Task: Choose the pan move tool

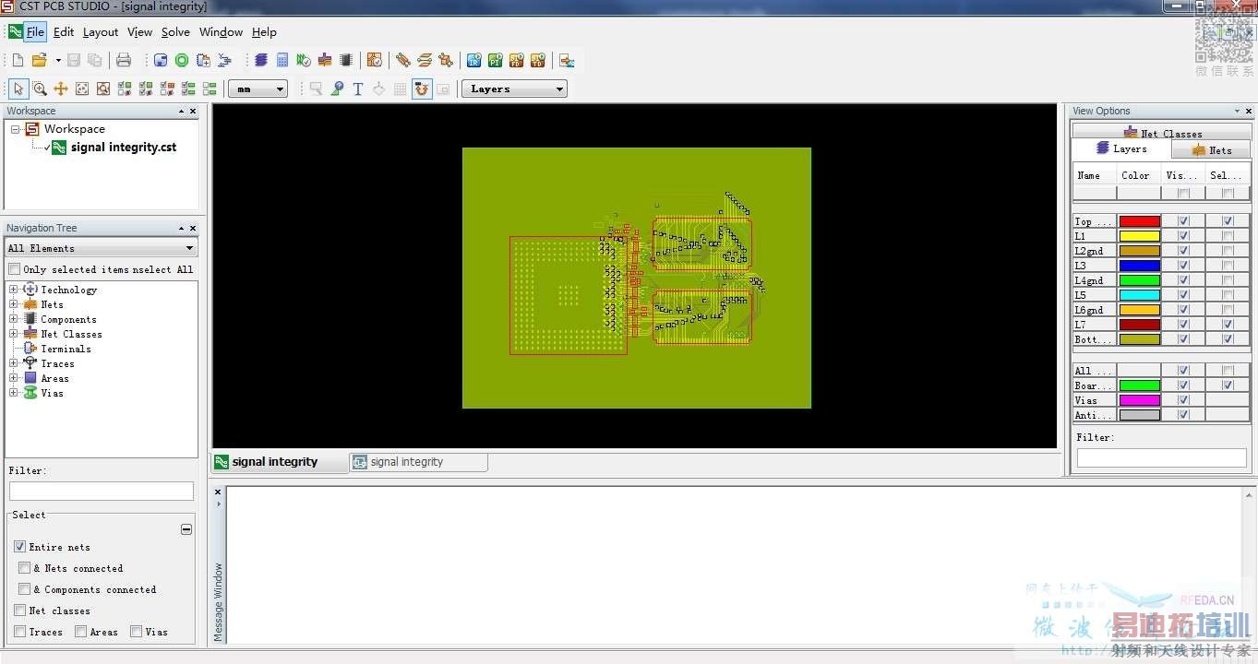Action: tap(61, 89)
